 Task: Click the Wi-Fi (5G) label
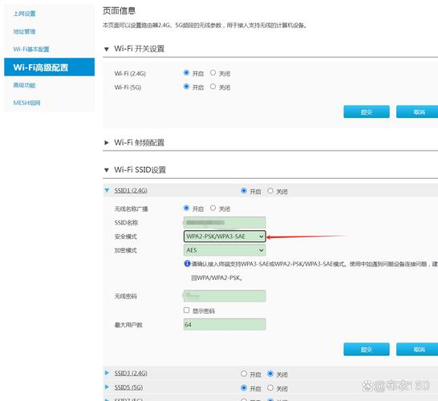pyautogui.click(x=128, y=87)
